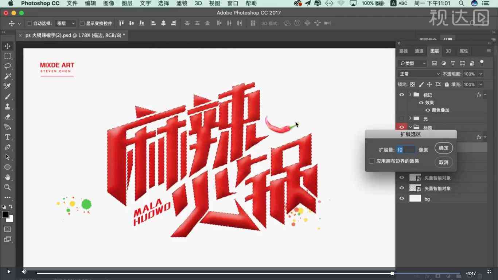Swap foreground and background colors
Screen dimensions: 498x280
(11, 207)
